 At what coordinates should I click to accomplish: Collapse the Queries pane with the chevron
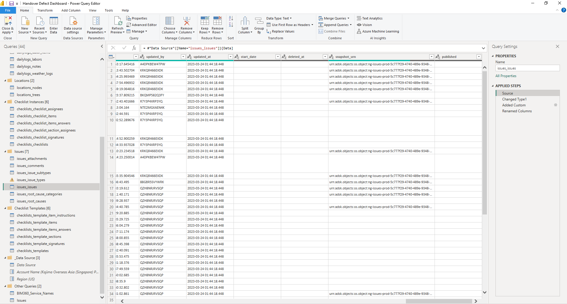[102, 46]
